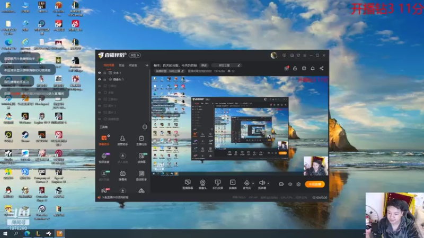Show the fifth source row's eye toggle
This screenshot has height=238, width=424.
pos(100,99)
